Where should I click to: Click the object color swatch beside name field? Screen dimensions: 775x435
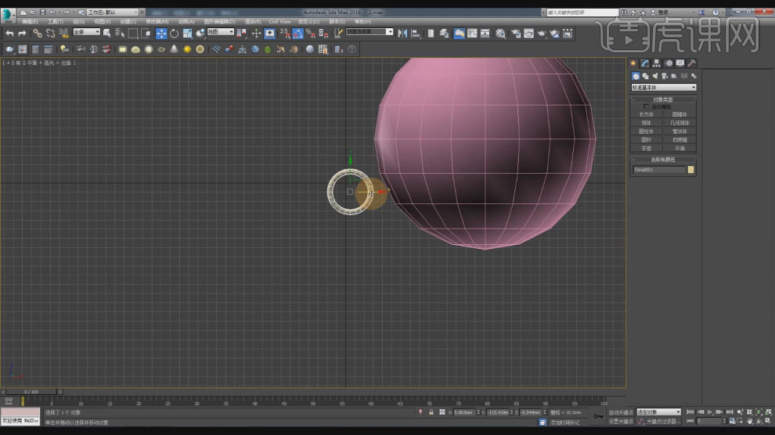point(690,169)
